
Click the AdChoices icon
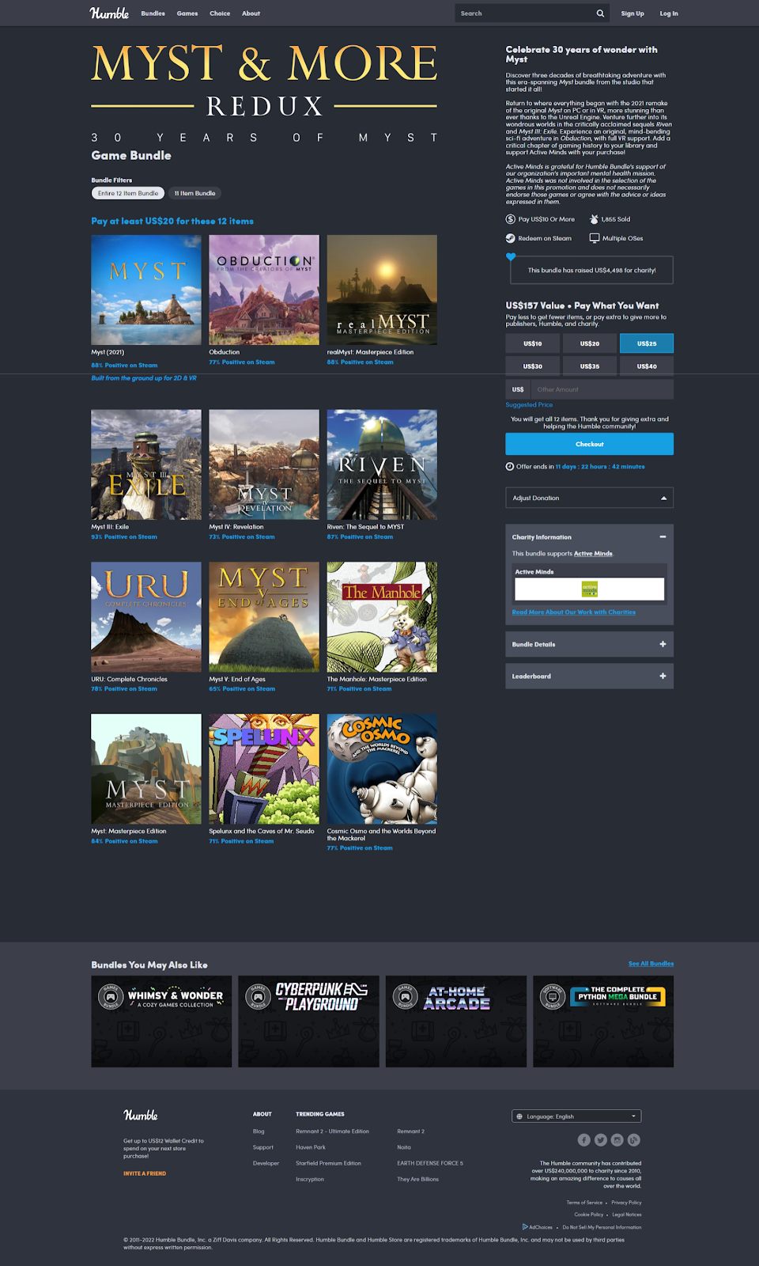pyautogui.click(x=525, y=1226)
